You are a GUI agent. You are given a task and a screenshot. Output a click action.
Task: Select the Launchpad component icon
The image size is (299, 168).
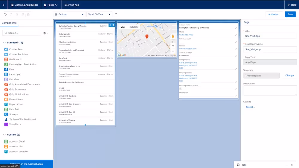tap(6, 75)
